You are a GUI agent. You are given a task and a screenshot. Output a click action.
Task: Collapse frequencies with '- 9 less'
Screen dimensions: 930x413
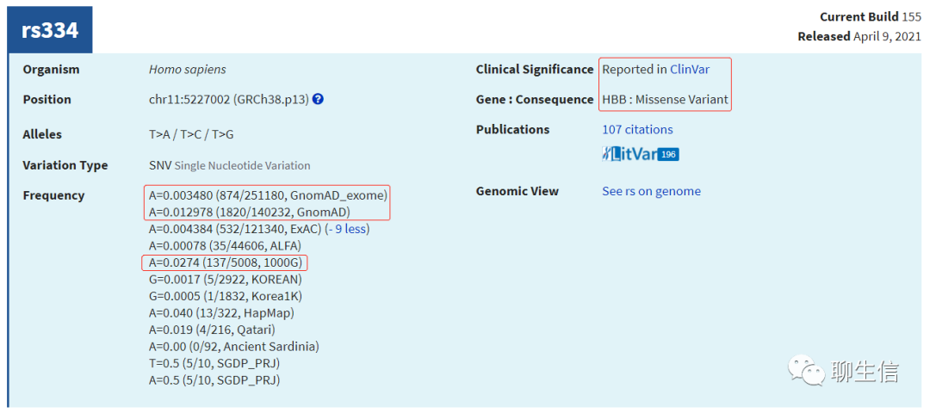350,229
